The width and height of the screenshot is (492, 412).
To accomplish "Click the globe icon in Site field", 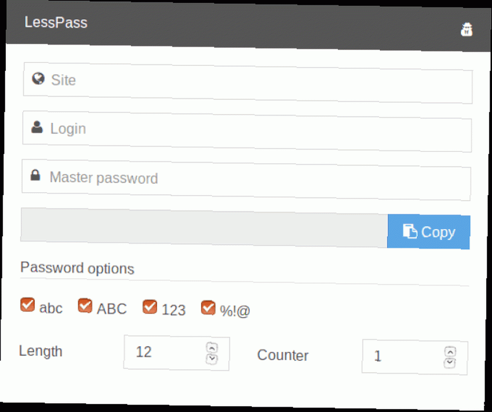I will pyautogui.click(x=38, y=78).
